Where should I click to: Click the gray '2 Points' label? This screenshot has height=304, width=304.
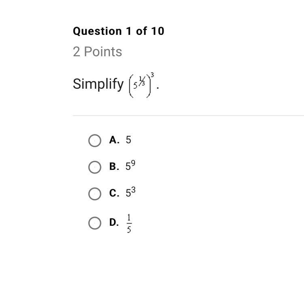point(97,52)
